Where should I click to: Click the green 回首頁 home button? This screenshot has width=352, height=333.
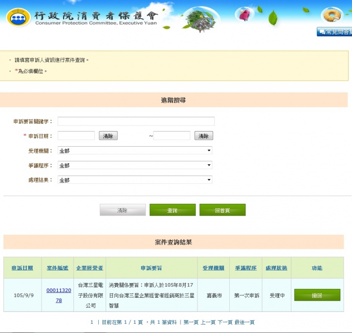coord(222,210)
